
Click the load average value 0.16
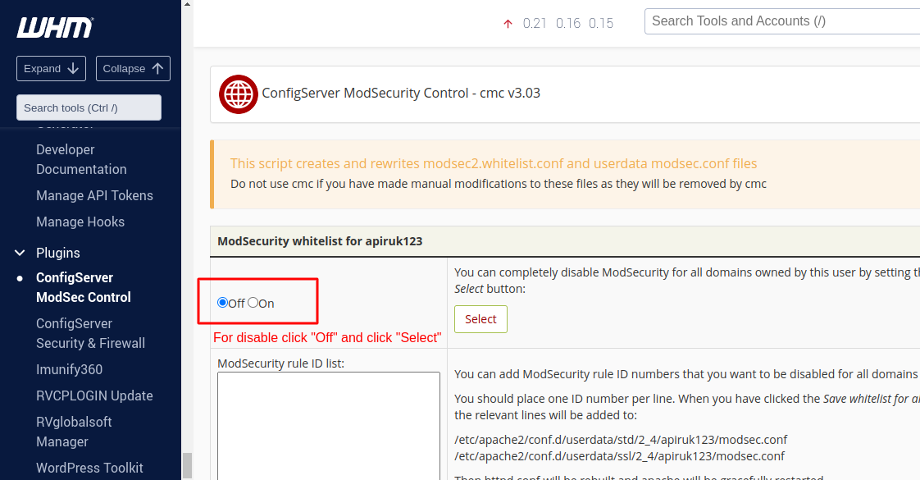pyautogui.click(x=568, y=24)
